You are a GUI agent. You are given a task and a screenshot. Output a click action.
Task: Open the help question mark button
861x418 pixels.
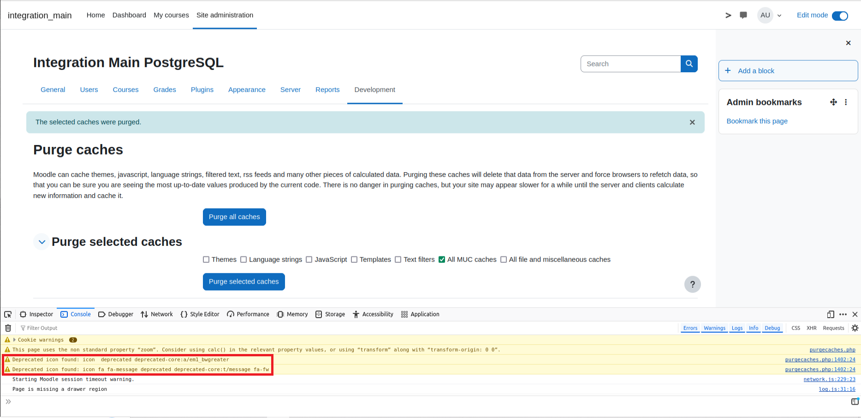click(692, 284)
